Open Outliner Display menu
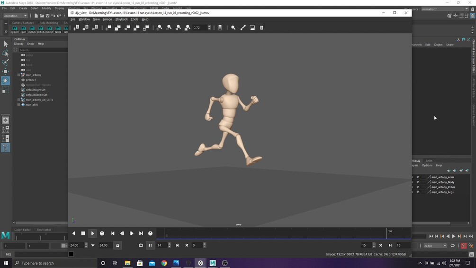This screenshot has width=476, height=268. click(18, 44)
